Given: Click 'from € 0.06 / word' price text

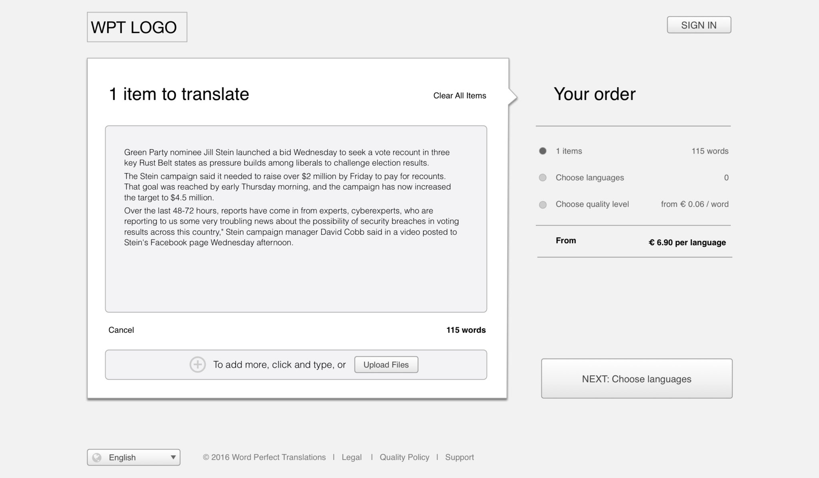Looking at the screenshot, I should pyautogui.click(x=695, y=204).
